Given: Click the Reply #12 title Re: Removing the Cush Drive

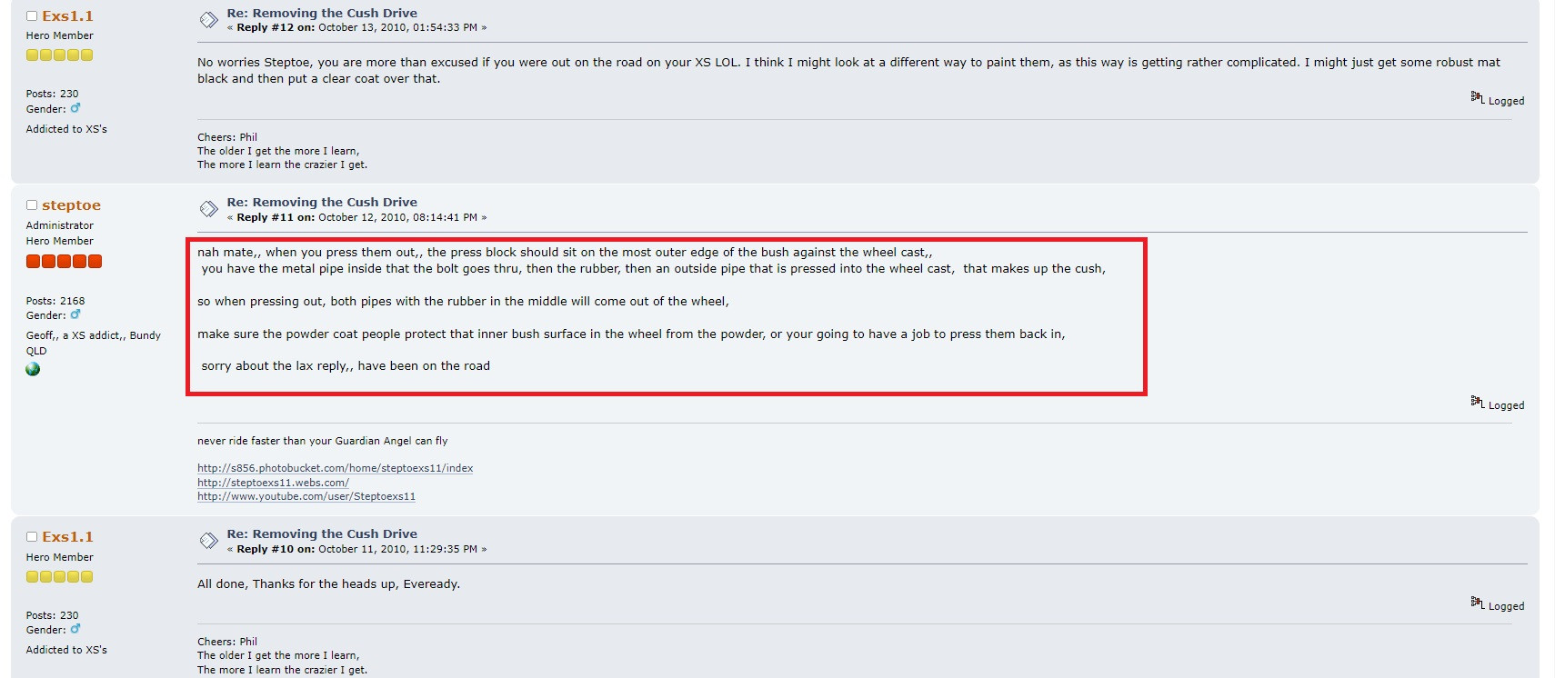Looking at the screenshot, I should click(322, 13).
